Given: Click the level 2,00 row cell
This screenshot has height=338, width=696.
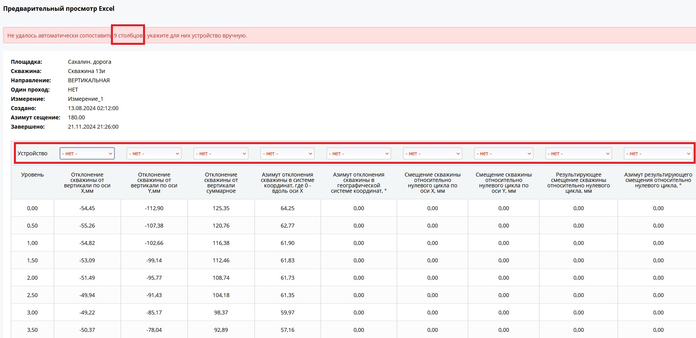Looking at the screenshot, I should [x=32, y=278].
